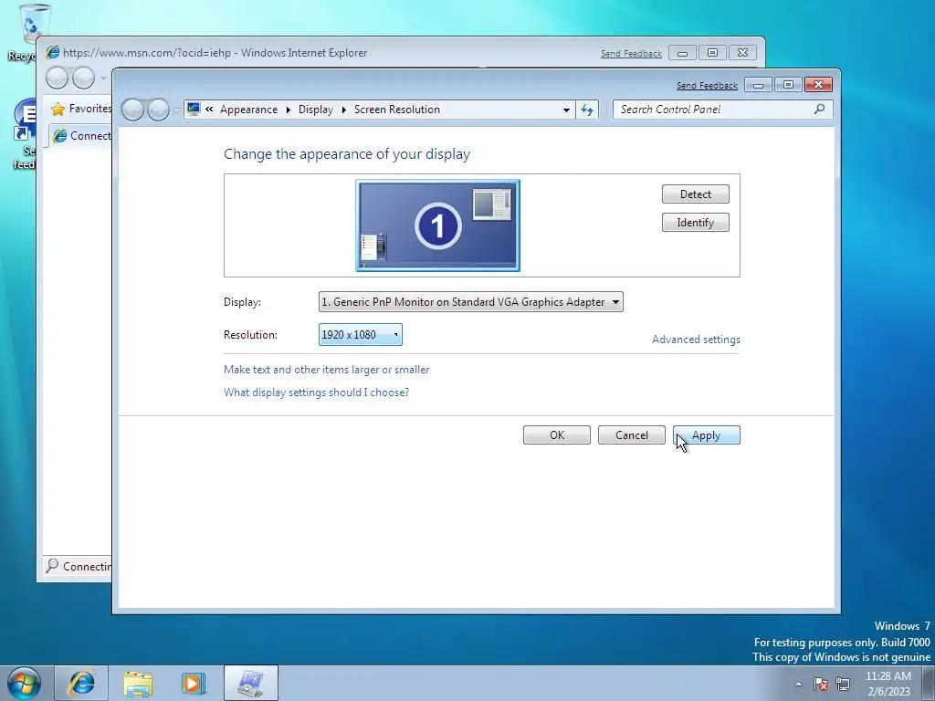Click the search magnifier icon in Control Panel
This screenshot has height=701, width=935.
pos(820,110)
